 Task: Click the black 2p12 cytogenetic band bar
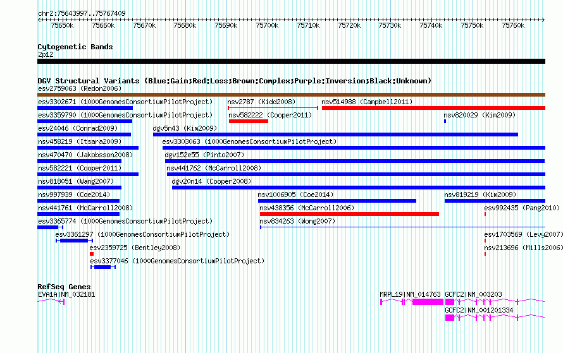pyautogui.click(x=291, y=61)
